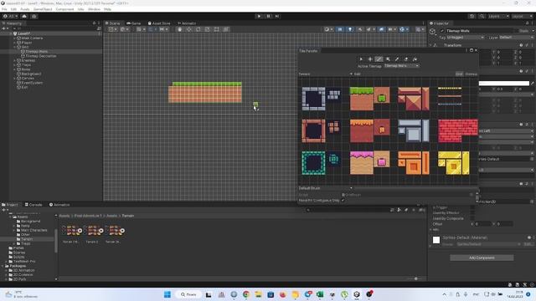Toggle the Gizmos button in Tile Palette
536x301 pixels.
click(x=471, y=74)
